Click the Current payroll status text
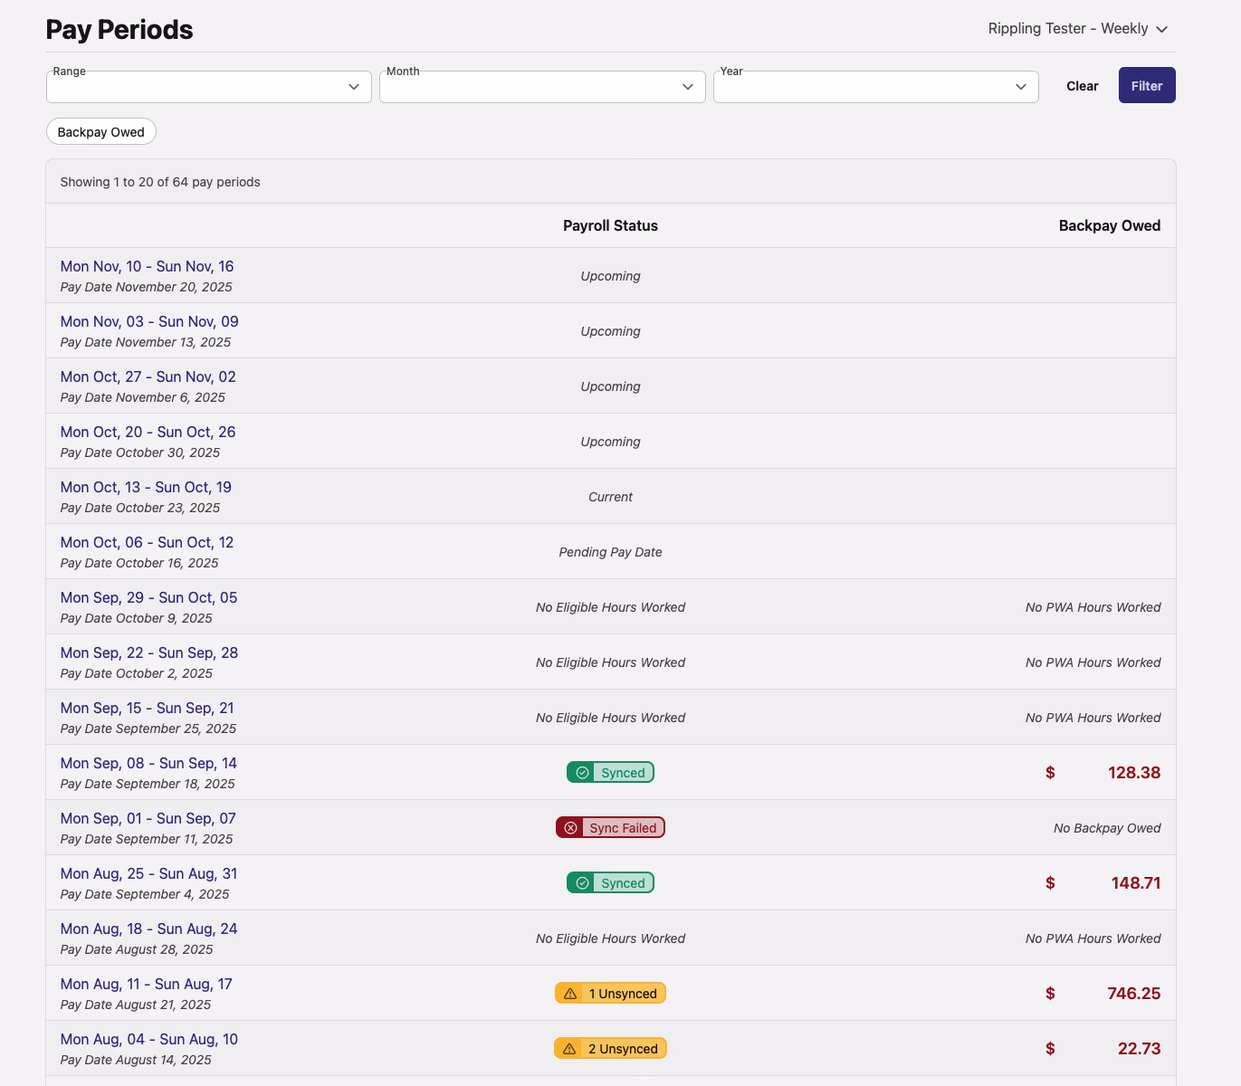1241x1086 pixels. click(x=610, y=497)
